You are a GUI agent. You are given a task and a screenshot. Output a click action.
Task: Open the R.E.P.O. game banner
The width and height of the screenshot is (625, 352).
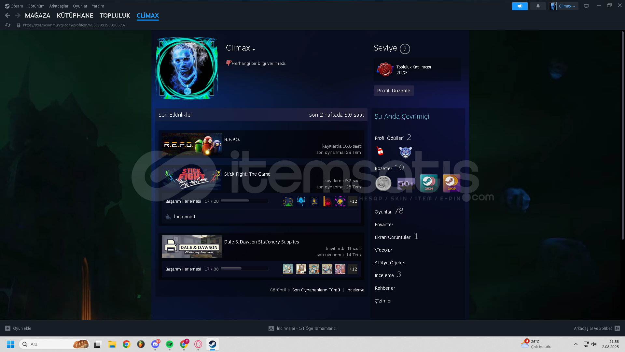coord(192,144)
